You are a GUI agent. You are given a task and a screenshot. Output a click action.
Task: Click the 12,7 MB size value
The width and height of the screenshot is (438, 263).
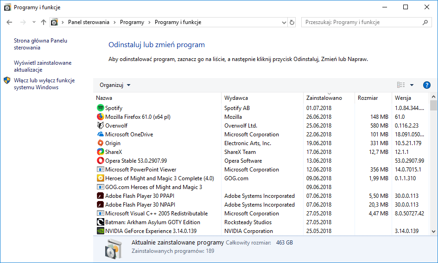379,152
